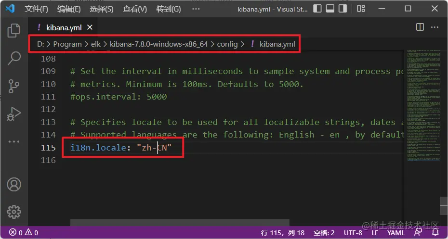The image size is (448, 239).
Task: Split the editor to the right
Action: pyautogui.click(x=420, y=27)
